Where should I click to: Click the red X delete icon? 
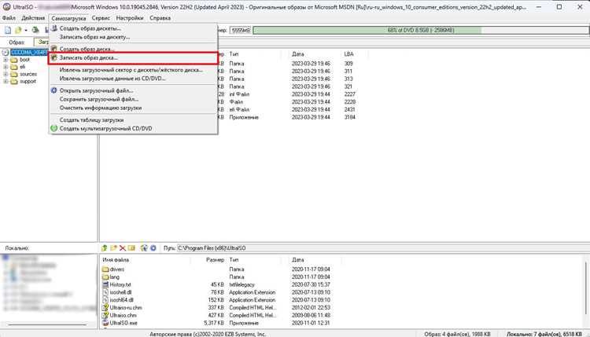(122, 248)
